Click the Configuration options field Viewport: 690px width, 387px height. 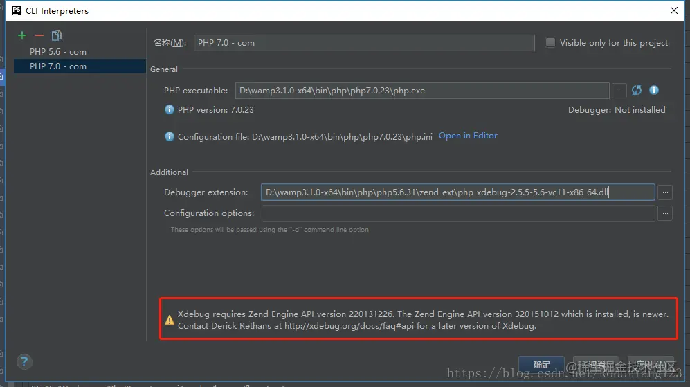pos(457,213)
